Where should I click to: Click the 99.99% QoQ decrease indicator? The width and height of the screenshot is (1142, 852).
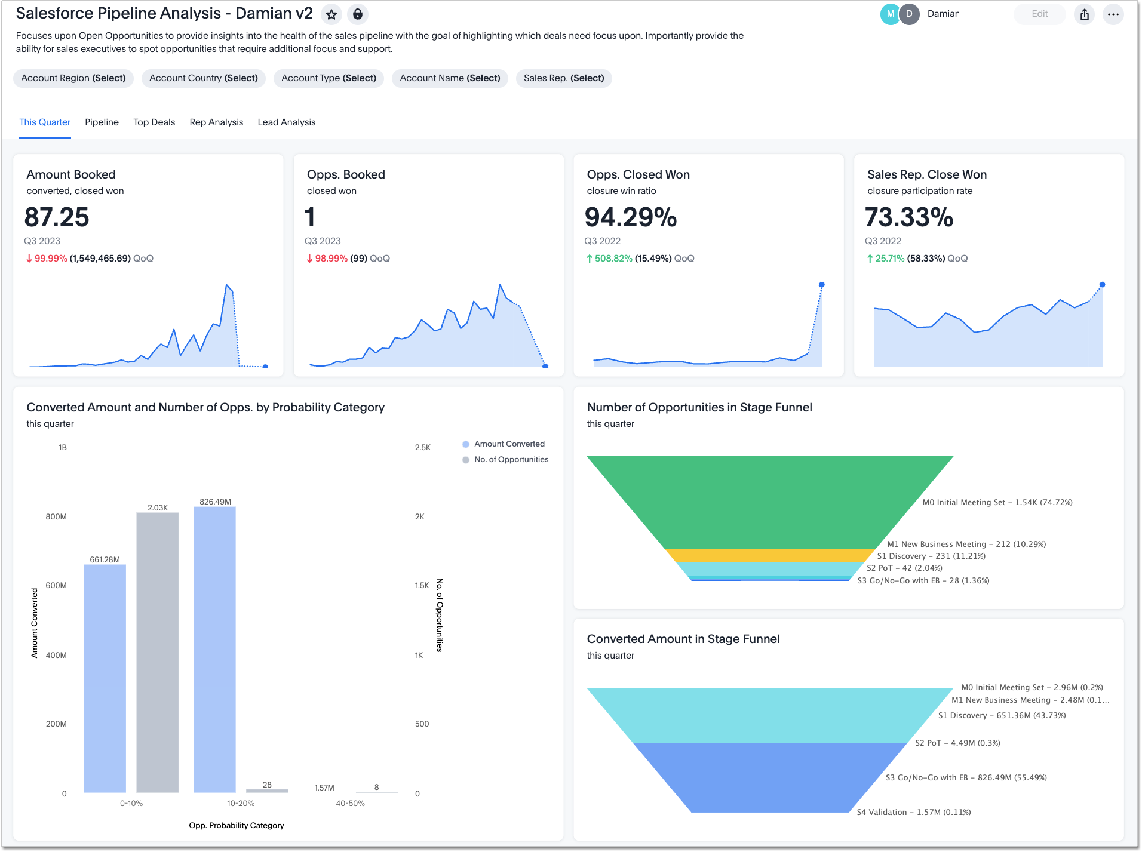(x=46, y=259)
